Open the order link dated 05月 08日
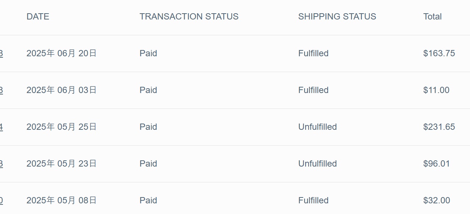Screen dimensions: 470x214 click(x=1, y=201)
